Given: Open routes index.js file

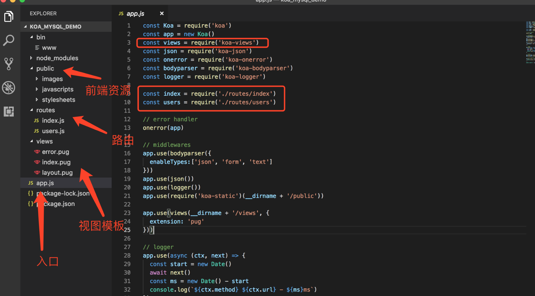Looking at the screenshot, I should [53, 120].
